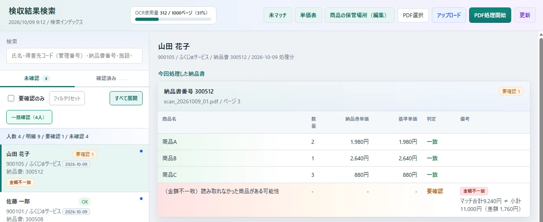
Task: Click the 納品書単価 column header
Action: coord(357,119)
